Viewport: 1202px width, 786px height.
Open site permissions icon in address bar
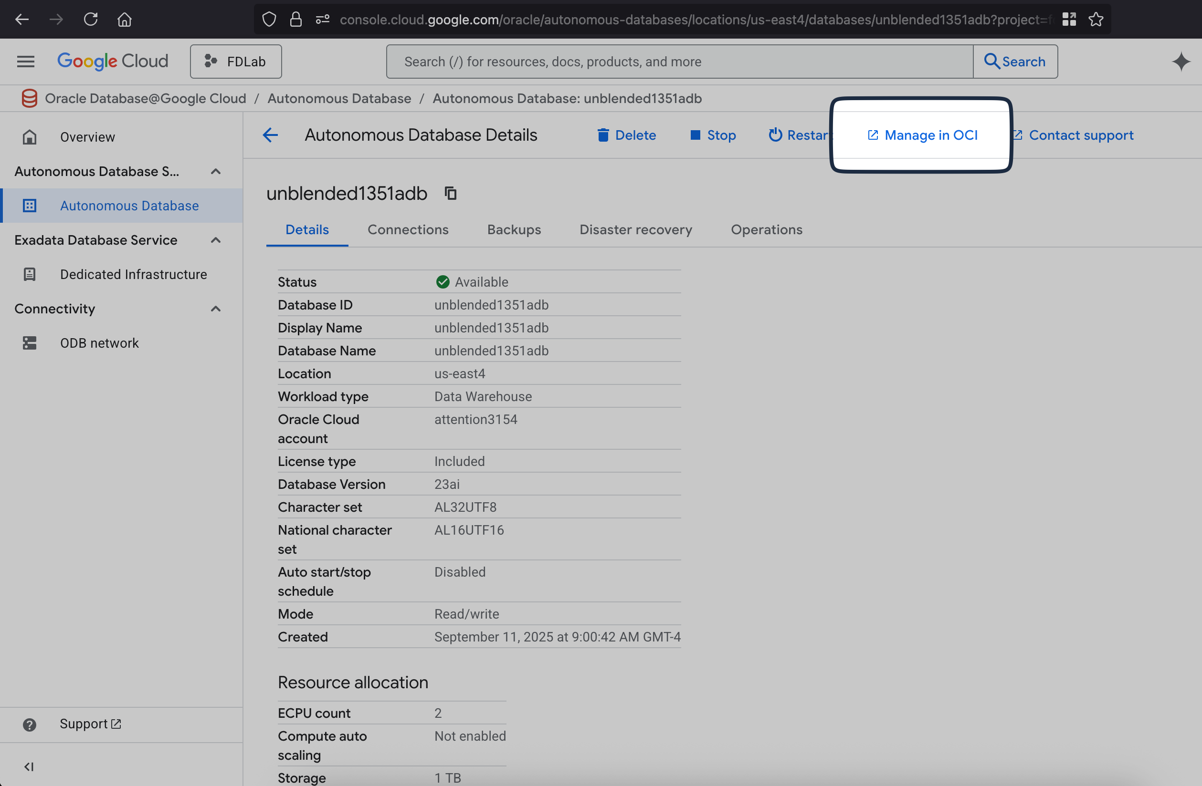(323, 20)
